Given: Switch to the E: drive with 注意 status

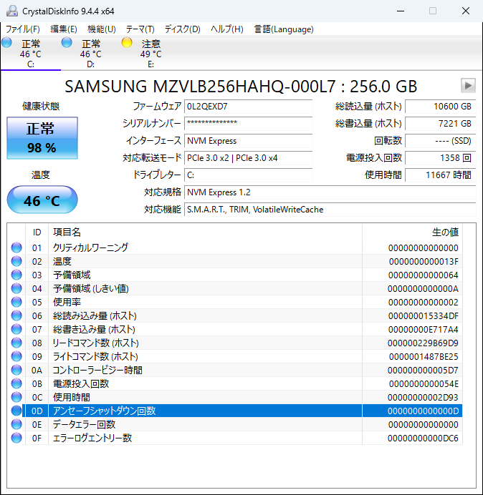Looking at the screenshot, I should pyautogui.click(x=150, y=54).
